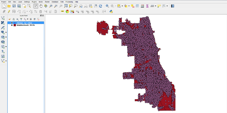Hide the chicago_1yr_crime layer
The height and width of the screenshot is (113, 227).
tap(12, 23)
